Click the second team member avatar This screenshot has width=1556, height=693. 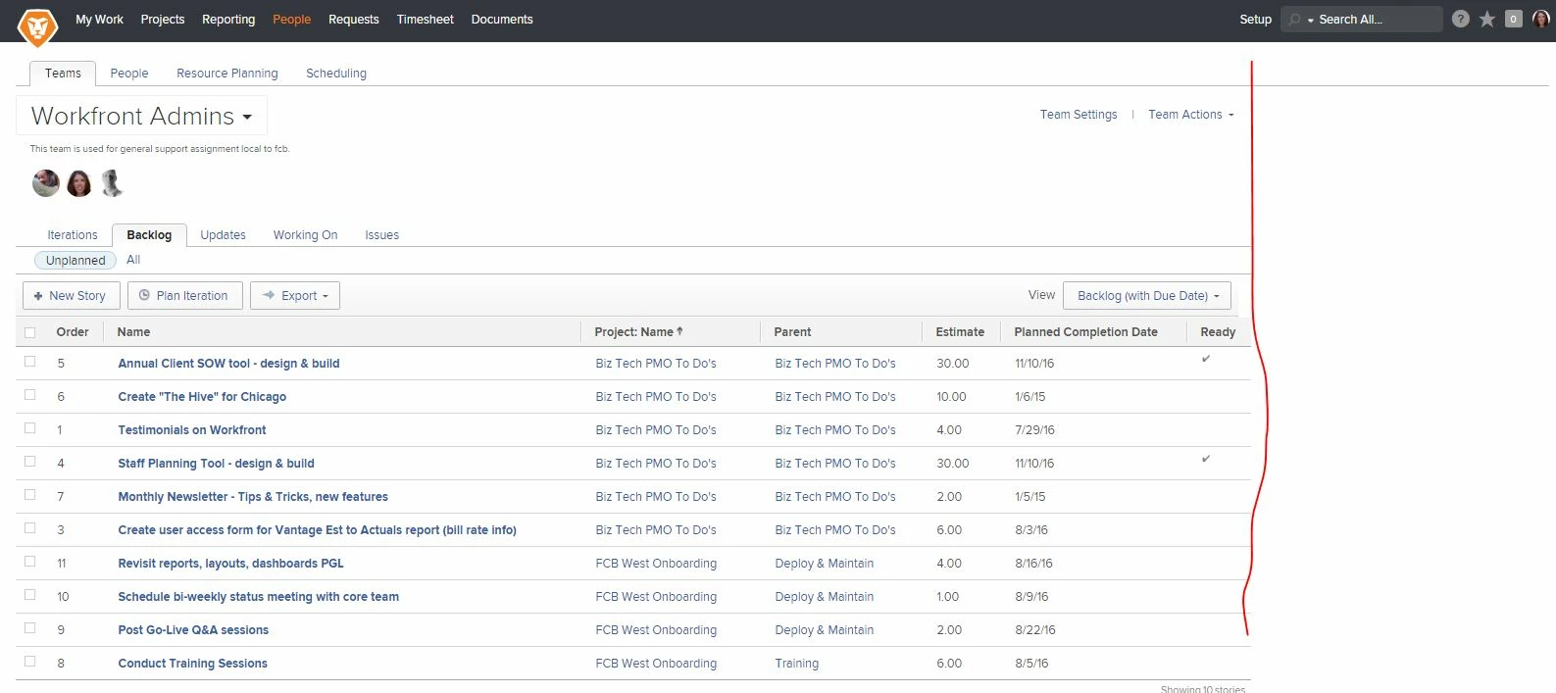[x=79, y=183]
